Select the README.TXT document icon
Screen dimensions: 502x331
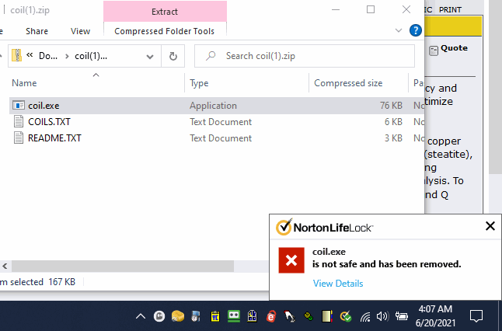(x=19, y=138)
